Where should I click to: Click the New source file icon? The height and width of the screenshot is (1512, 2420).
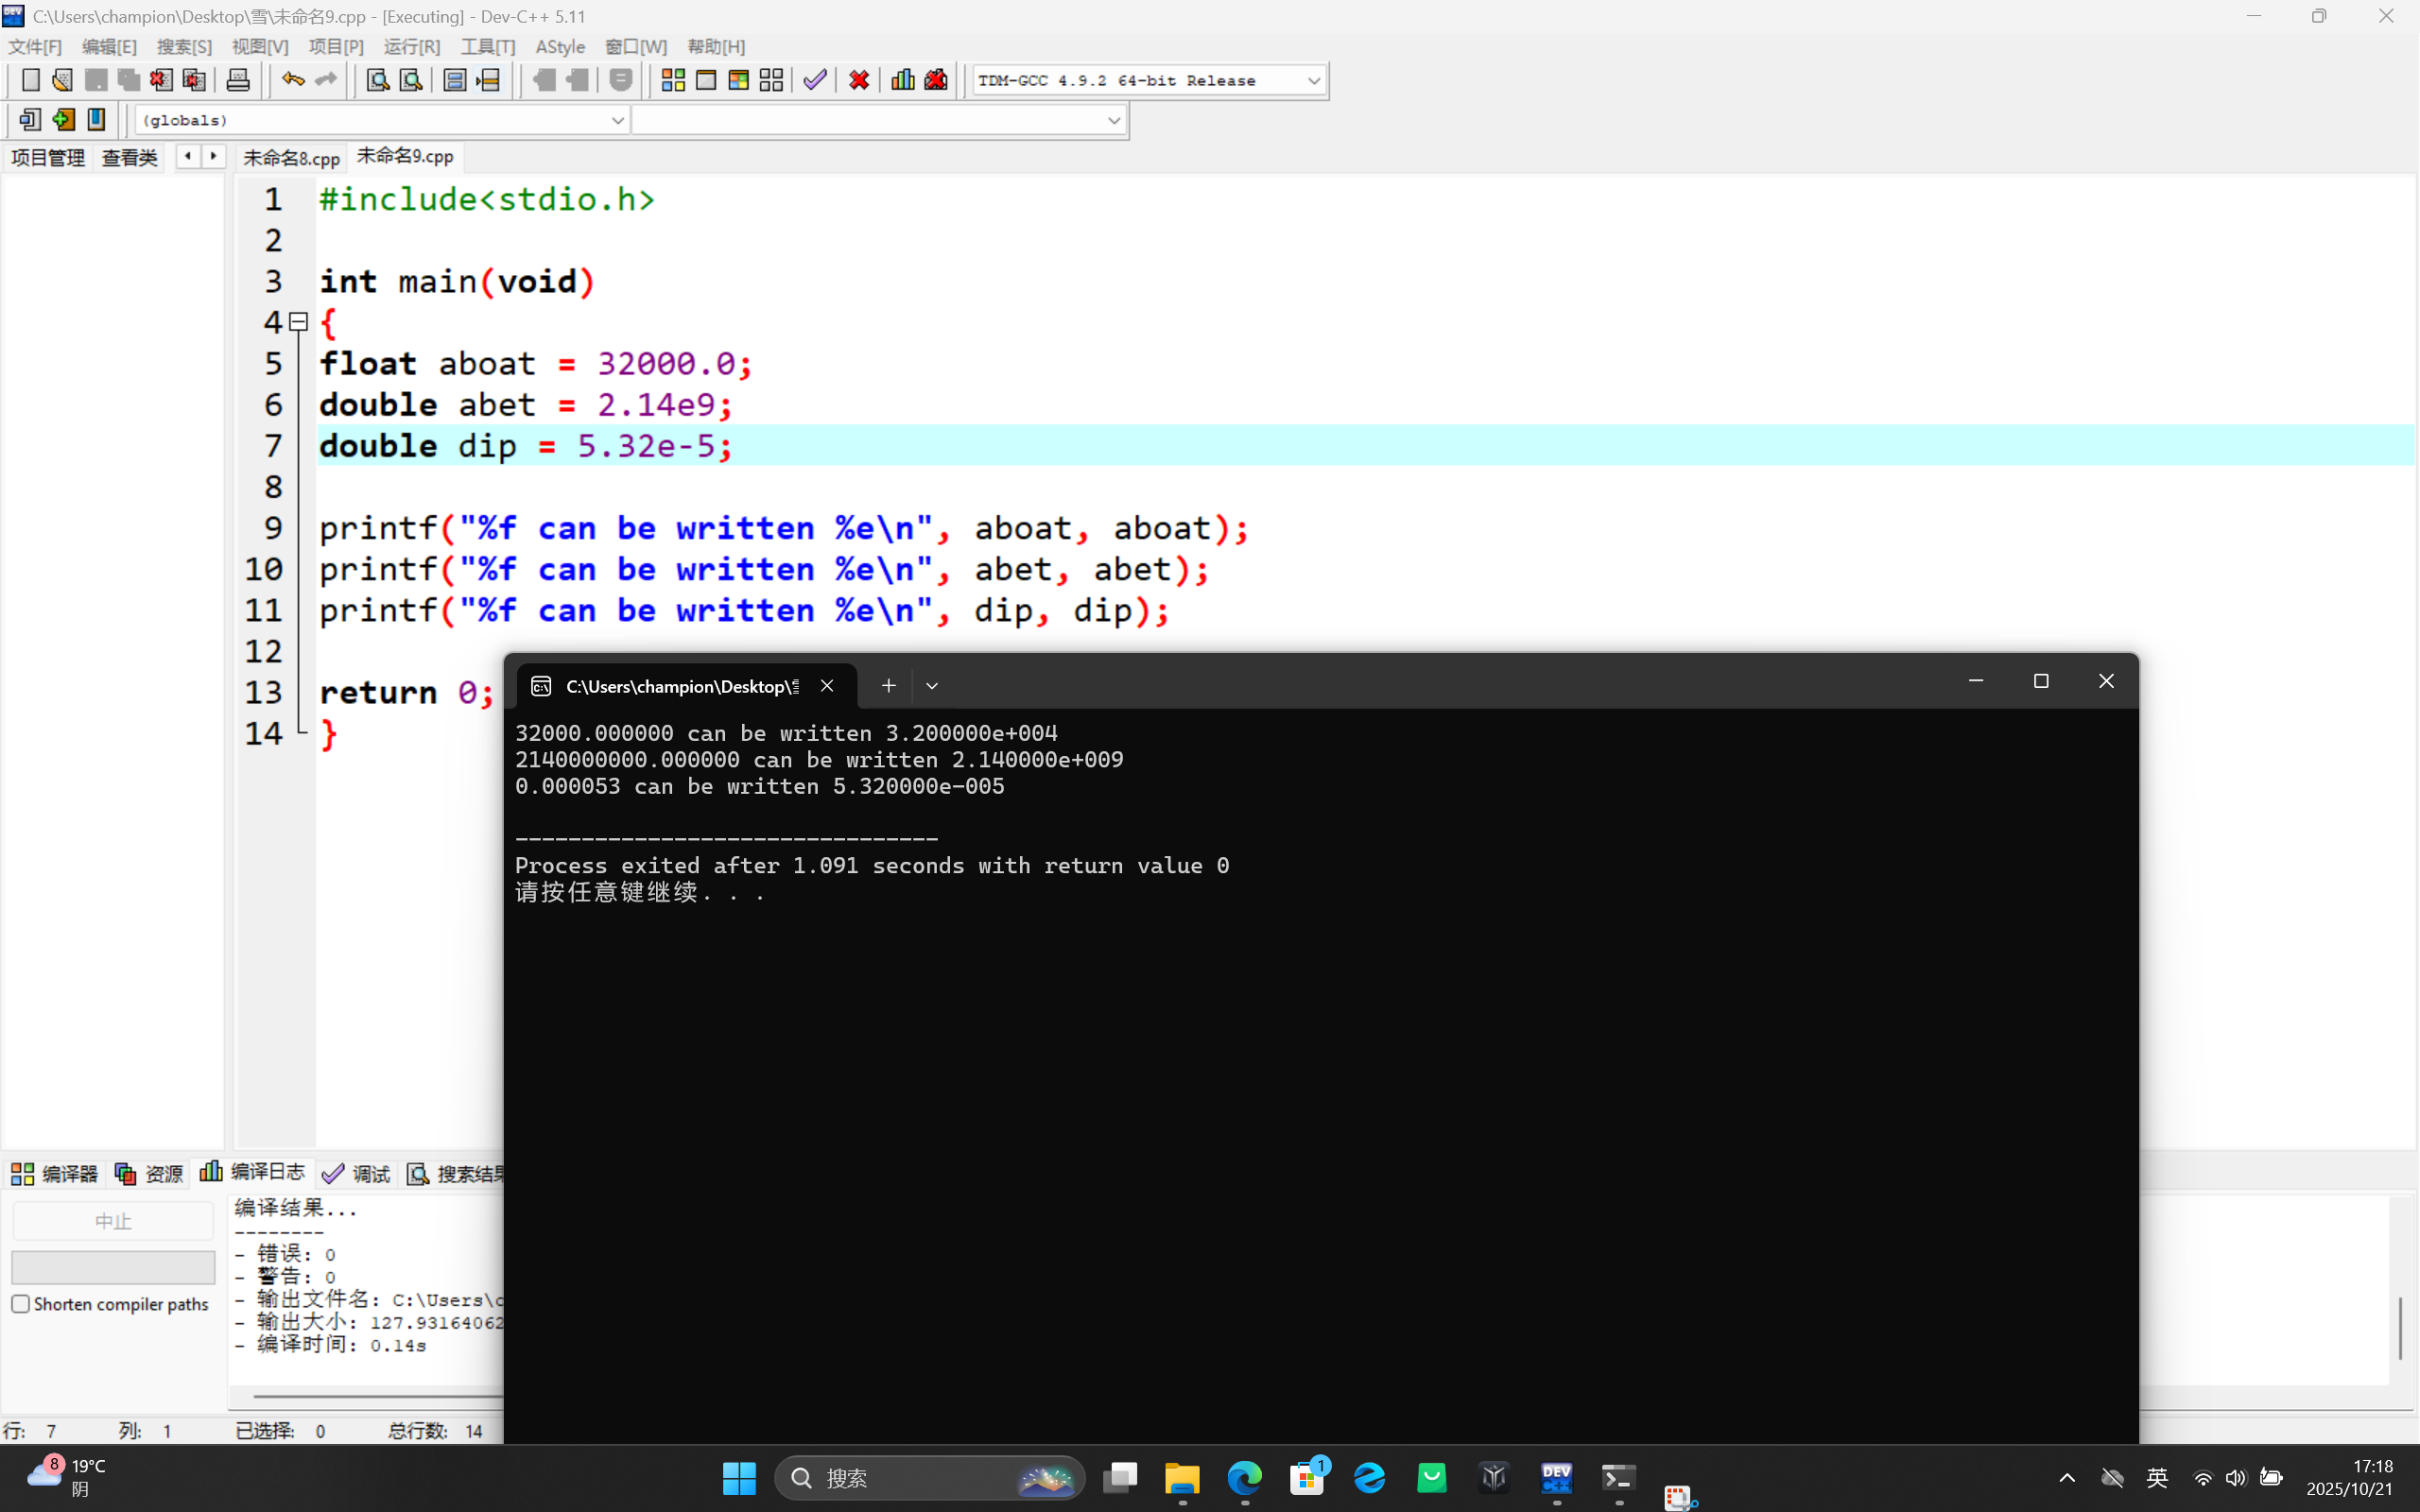(x=30, y=80)
